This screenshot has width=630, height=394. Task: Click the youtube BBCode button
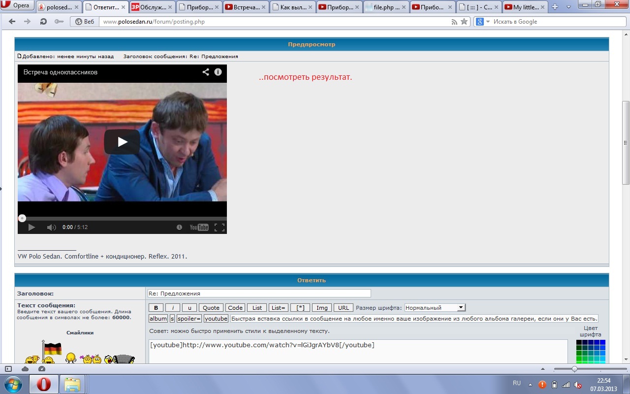pos(216,319)
